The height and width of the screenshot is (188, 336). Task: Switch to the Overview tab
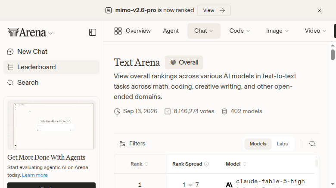[x=132, y=31]
